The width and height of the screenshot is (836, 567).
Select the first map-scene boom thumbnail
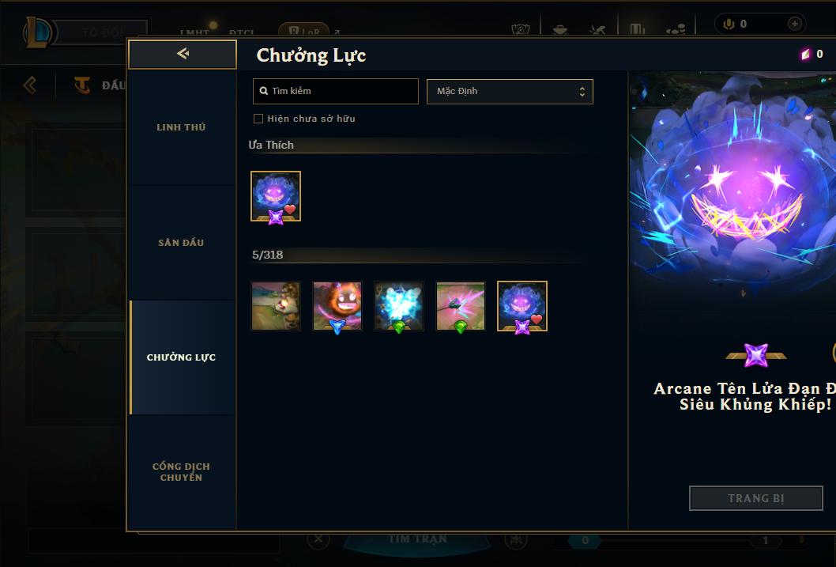pos(276,306)
